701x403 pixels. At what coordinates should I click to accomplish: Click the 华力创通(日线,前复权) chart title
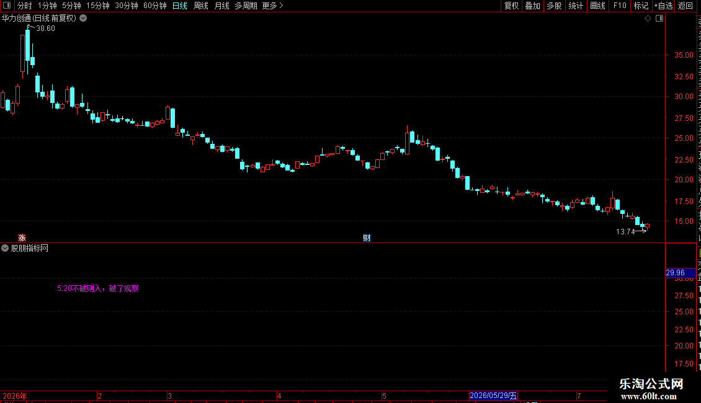39,19
